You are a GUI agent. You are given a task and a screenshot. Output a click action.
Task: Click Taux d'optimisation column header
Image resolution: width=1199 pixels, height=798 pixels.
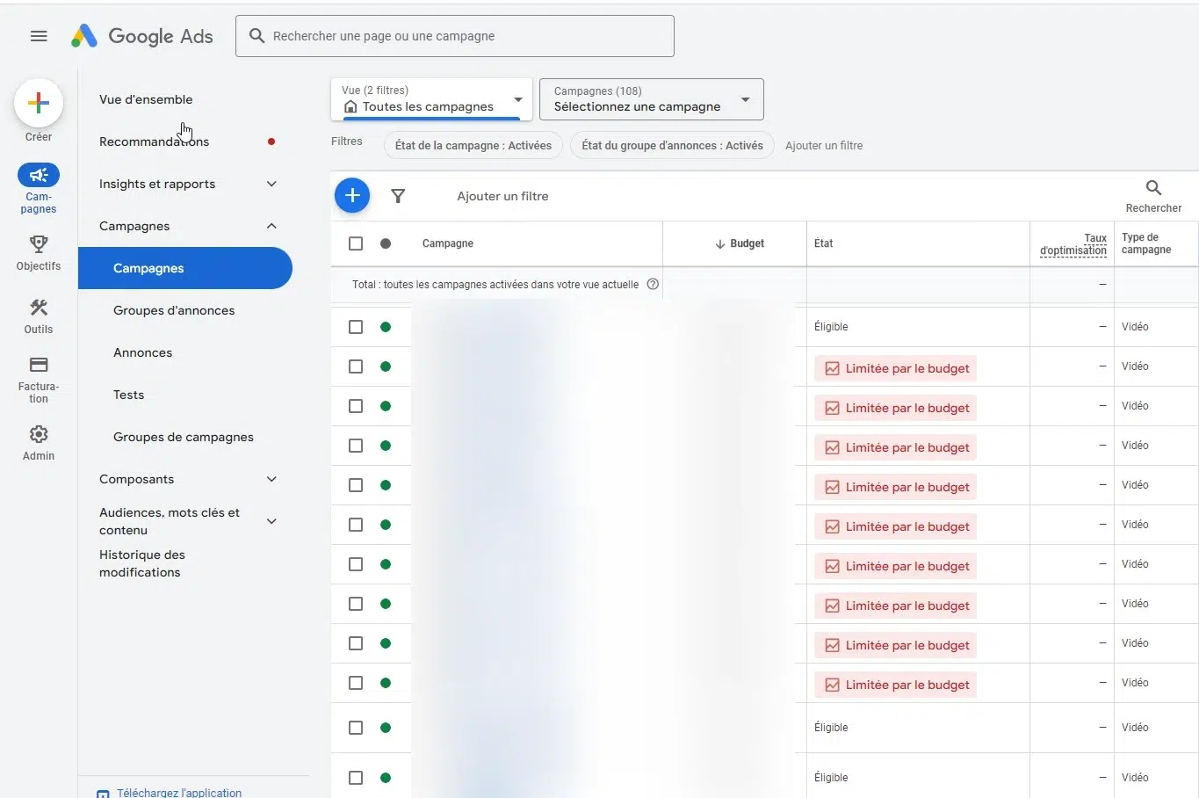(1073, 244)
